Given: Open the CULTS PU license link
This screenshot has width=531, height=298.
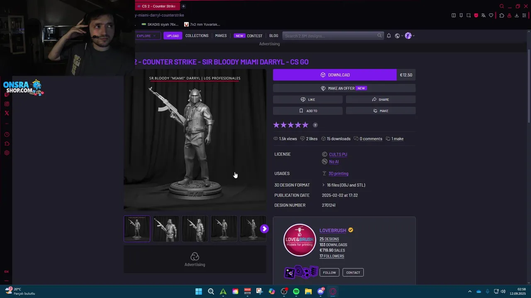Looking at the screenshot, I should [x=338, y=154].
